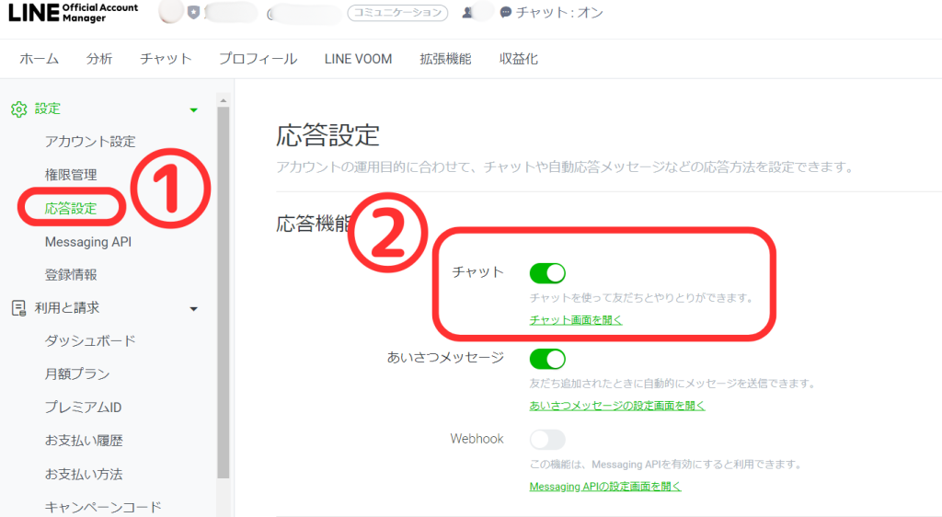
Task: Open キャンペーンコード in the sidebar
Action: click(x=103, y=508)
